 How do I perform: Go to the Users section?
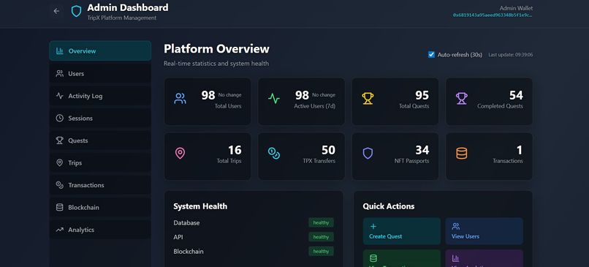pyautogui.click(x=100, y=73)
